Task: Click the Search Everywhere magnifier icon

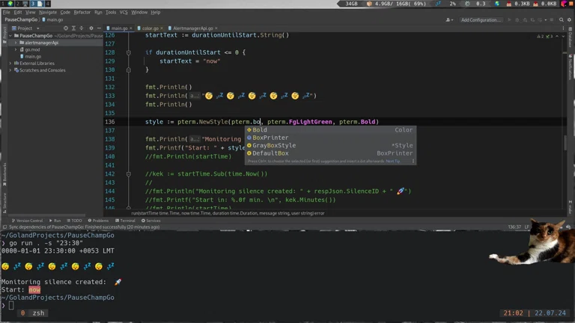Action: pyautogui.click(x=562, y=20)
